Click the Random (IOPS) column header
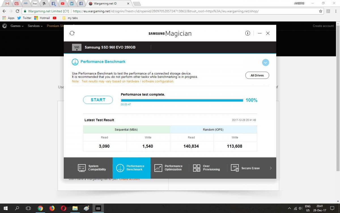The width and height of the screenshot is (340, 213). point(213,130)
